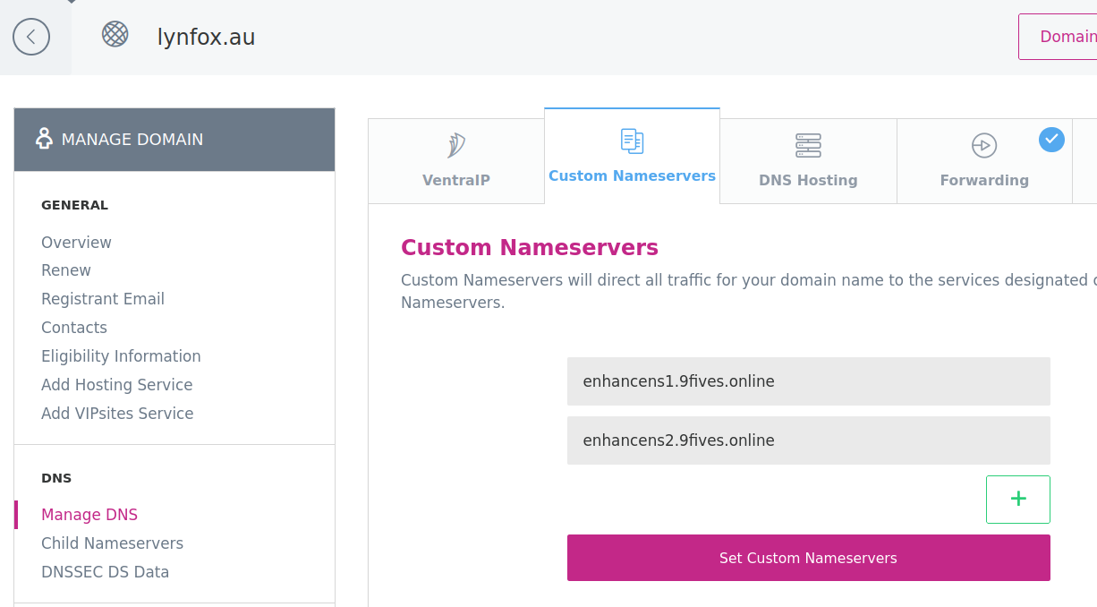Click the document icon above Custom Nameservers
The width and height of the screenshot is (1097, 607).
[631, 141]
